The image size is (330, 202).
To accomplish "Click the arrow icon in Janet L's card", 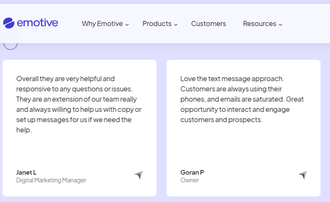I will click(x=138, y=175).
